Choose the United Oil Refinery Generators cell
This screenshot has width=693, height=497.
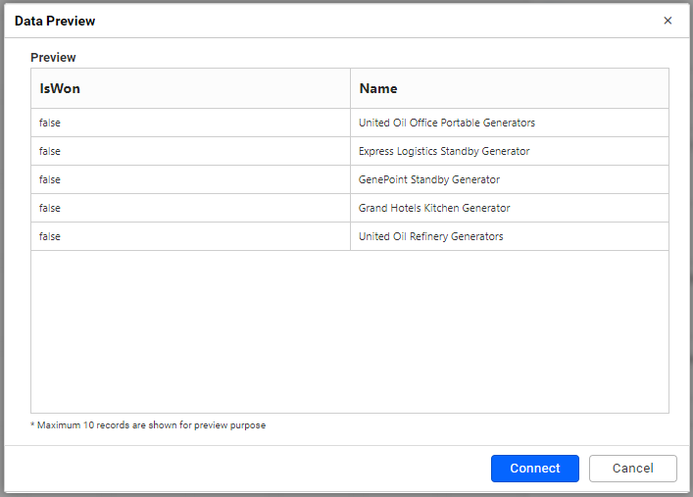coord(431,236)
